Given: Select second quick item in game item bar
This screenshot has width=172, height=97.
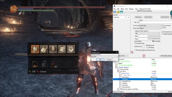Looking at the screenshot, I should point(44,64).
